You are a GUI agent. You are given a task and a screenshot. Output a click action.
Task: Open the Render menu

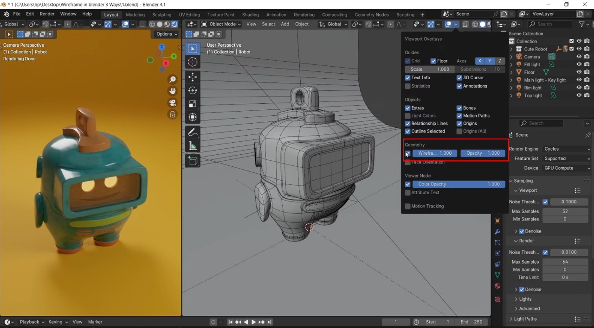click(x=47, y=14)
